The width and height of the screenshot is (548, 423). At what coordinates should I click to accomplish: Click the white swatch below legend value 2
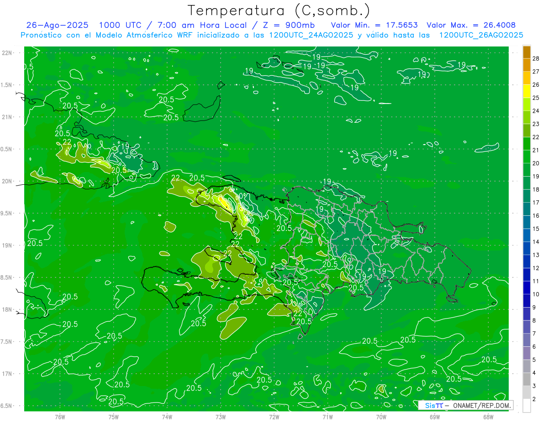pyautogui.click(x=527, y=406)
